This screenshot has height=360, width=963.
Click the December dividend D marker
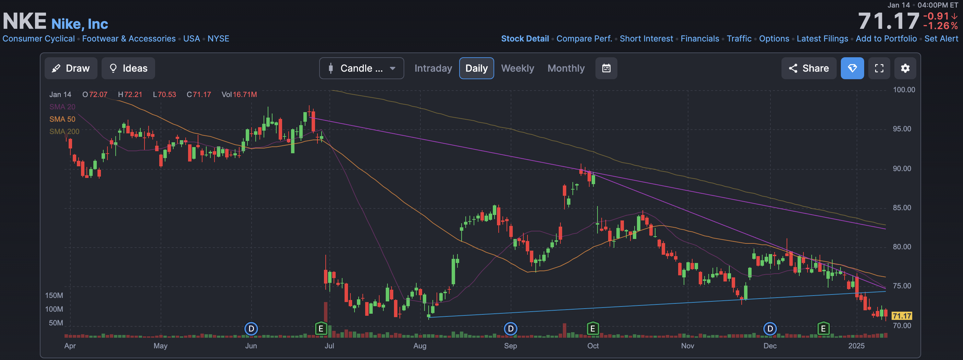click(x=770, y=329)
